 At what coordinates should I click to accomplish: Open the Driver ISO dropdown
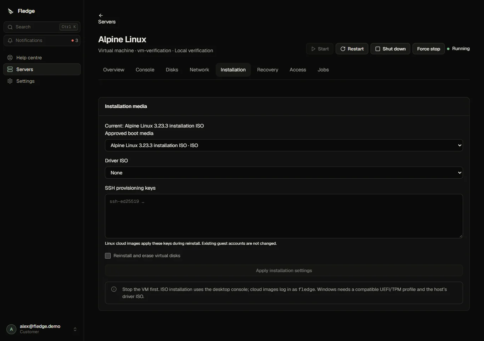[284, 173]
